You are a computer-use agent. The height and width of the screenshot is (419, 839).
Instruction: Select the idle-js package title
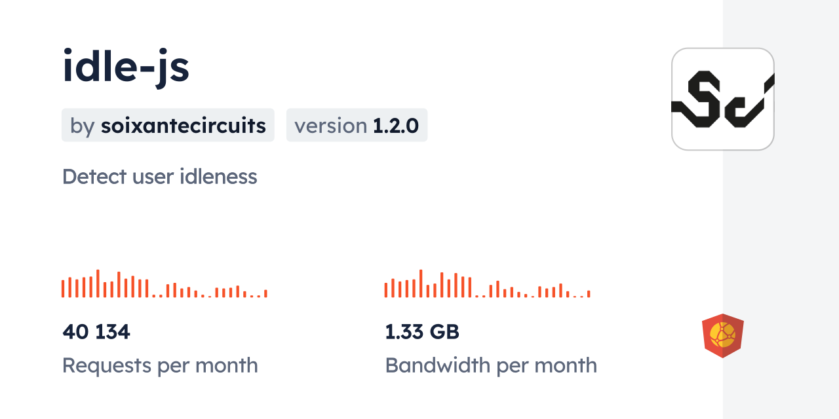(126, 67)
